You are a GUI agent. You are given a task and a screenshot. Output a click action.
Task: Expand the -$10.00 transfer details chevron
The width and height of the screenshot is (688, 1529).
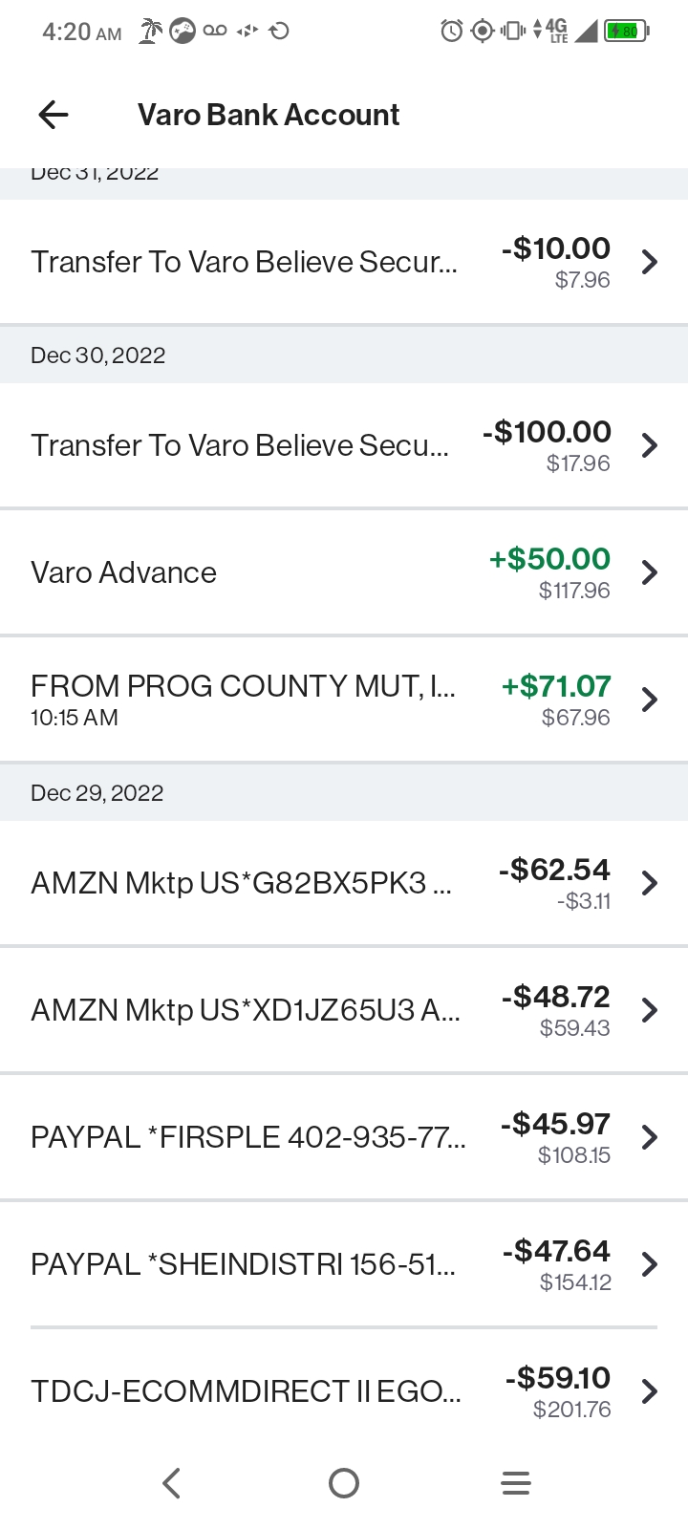tap(650, 262)
